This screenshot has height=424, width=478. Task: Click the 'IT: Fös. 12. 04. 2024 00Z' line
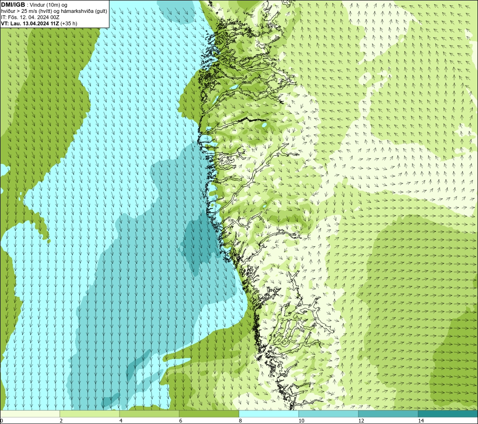[x=30, y=17]
